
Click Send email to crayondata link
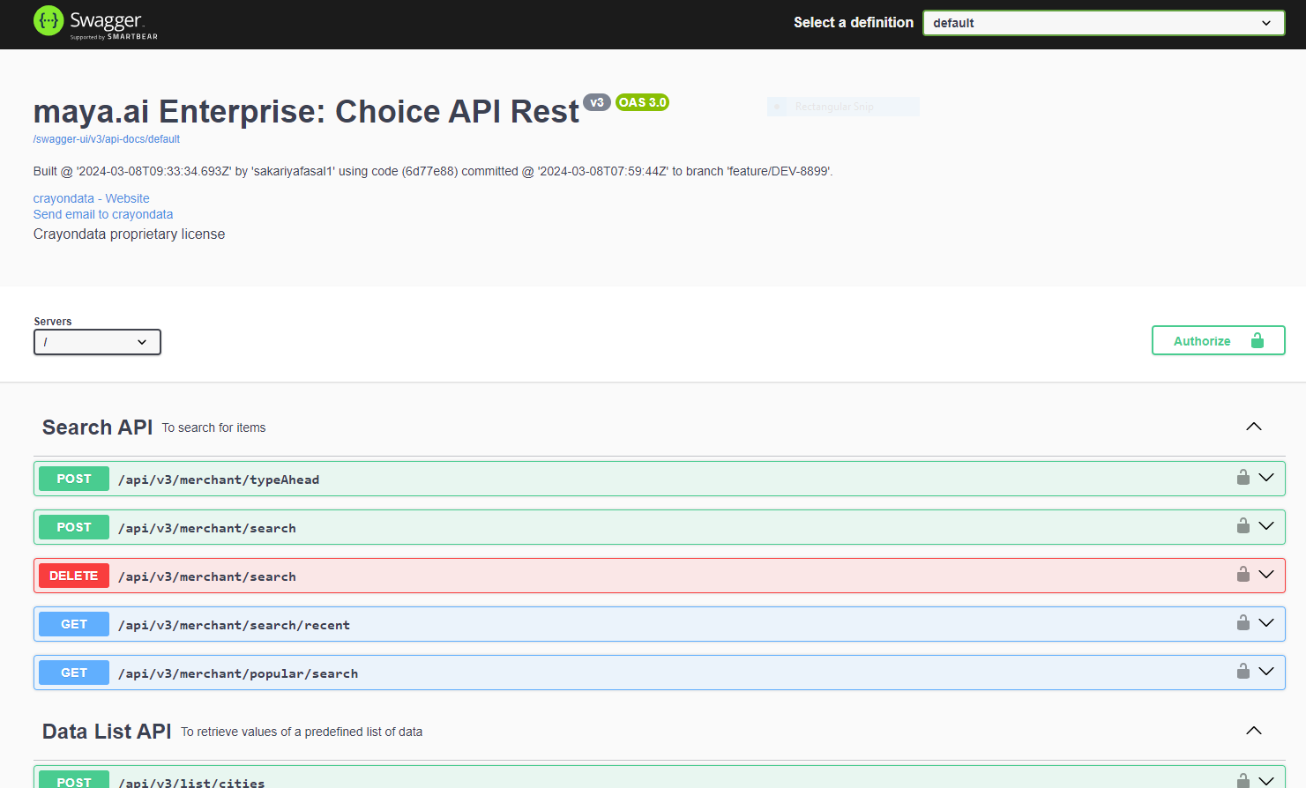click(x=103, y=214)
